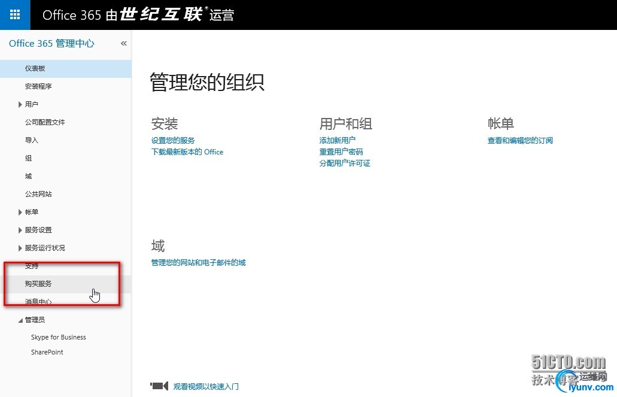Viewport: 617px width, 397px height.
Task: Click 查看和编辑您的订阅 link
Action: [520, 140]
